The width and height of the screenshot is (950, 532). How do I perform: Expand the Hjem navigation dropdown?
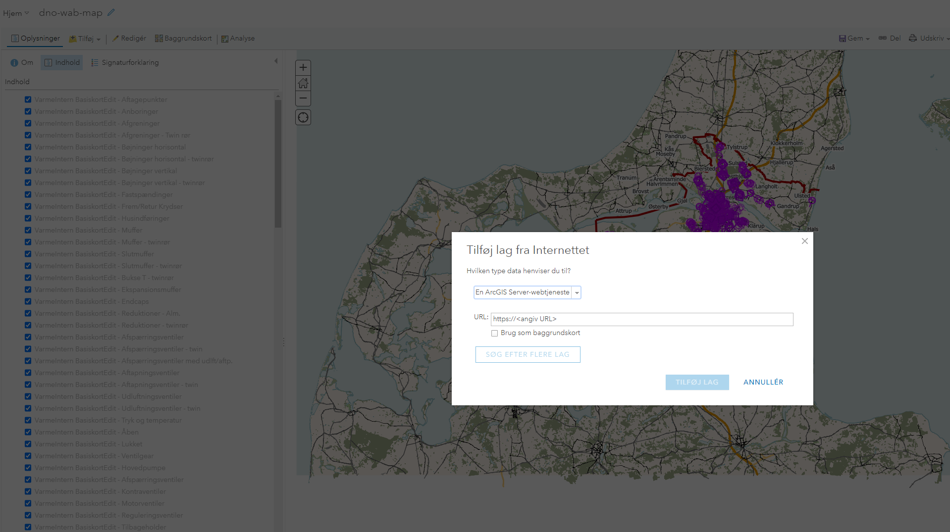pos(15,13)
